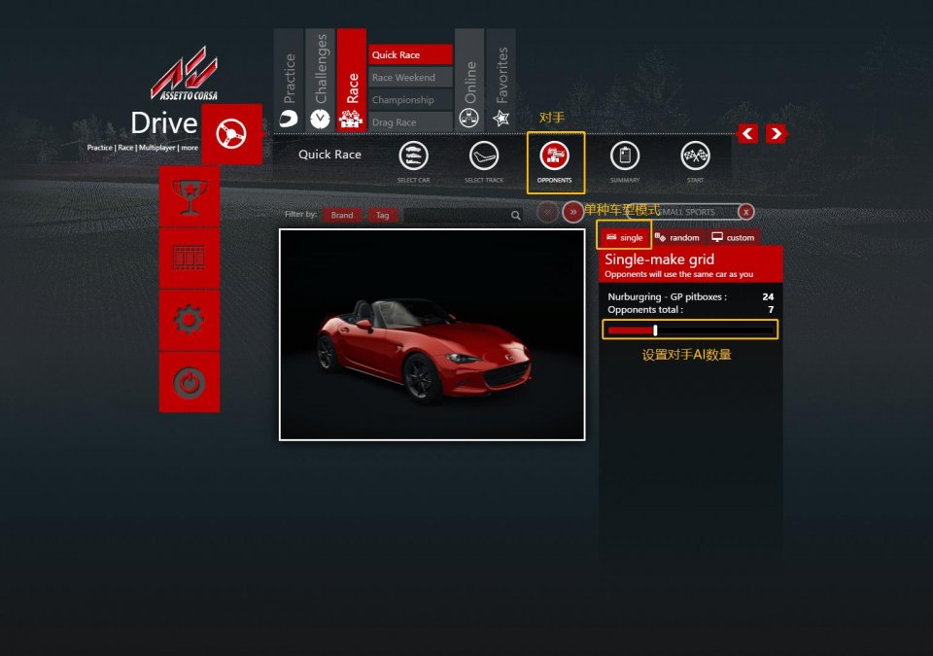Click the greyed-out previous car arrow

coord(547,212)
